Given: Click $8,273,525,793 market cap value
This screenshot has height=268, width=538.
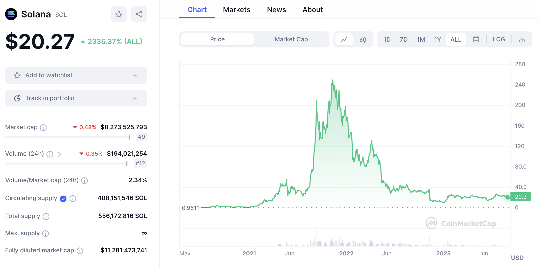Looking at the screenshot, I should pyautogui.click(x=124, y=127).
